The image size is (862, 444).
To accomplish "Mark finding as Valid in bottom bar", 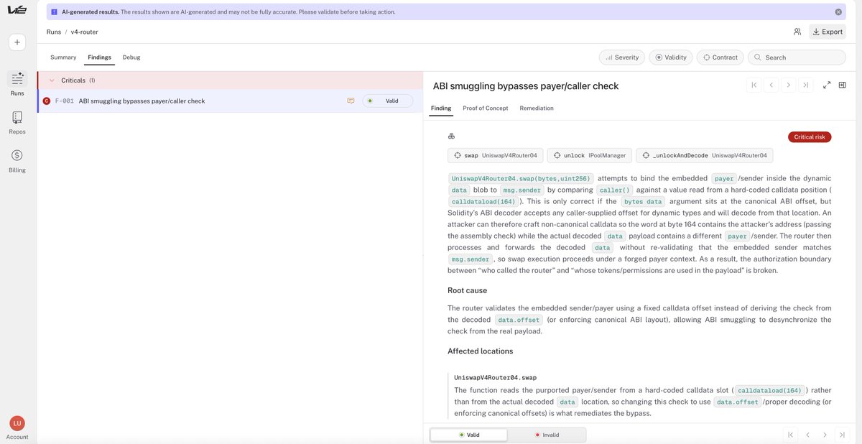I will [469, 435].
